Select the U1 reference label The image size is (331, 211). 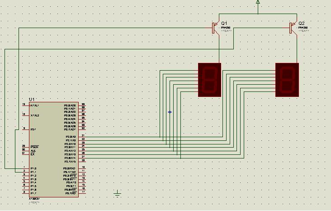coord(32,99)
